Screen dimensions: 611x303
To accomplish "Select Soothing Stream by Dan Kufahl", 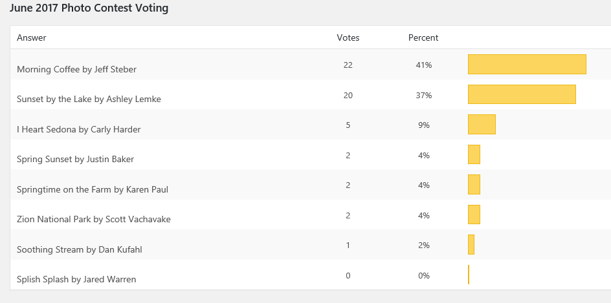I will 78,249.
